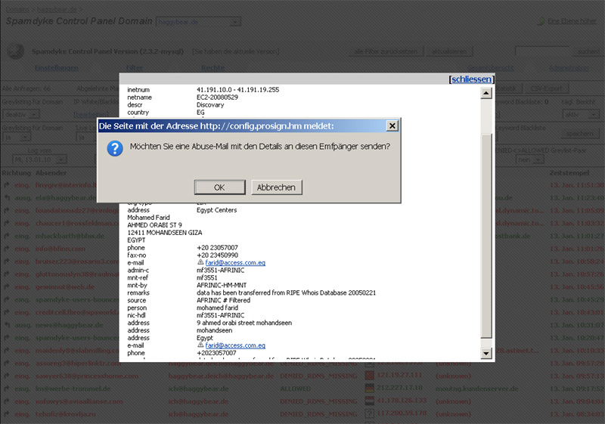Click the arrow icon beside Eine Ebene höher
Viewport: 605px width, 424px height.
click(x=541, y=22)
